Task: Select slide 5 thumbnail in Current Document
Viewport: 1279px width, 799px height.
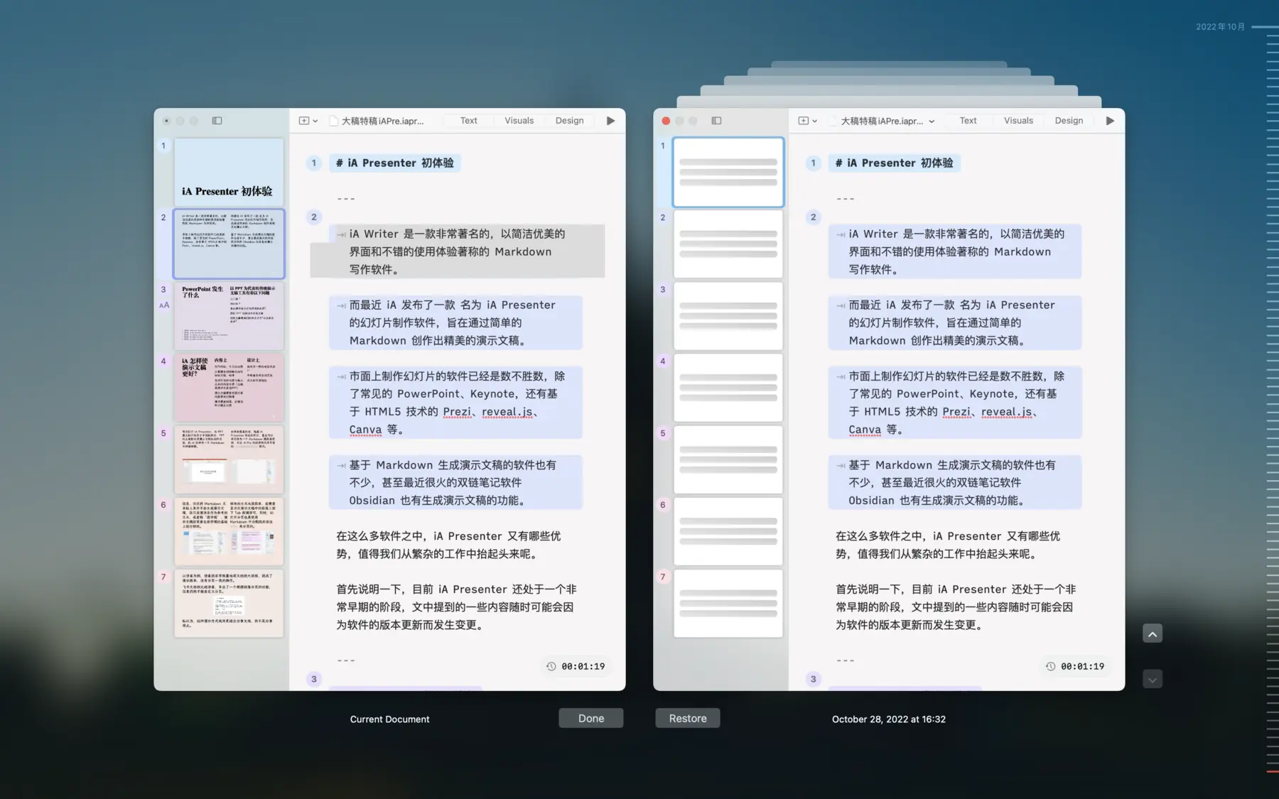Action: point(229,460)
